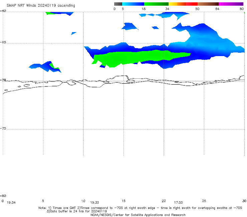
Task: Click the longitude axis label '5'
Action: [x=43, y=201]
